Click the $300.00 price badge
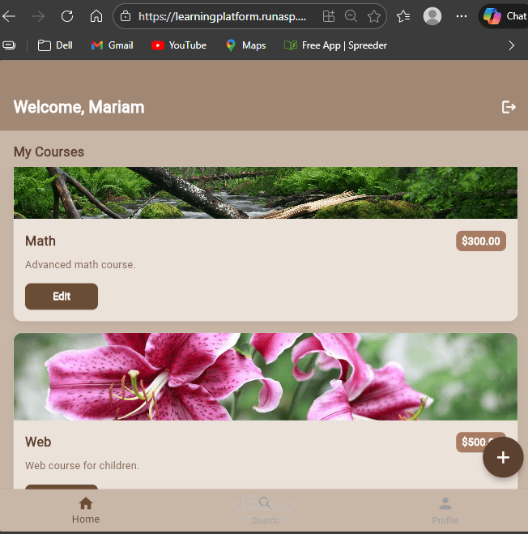This screenshot has height=534, width=528. (481, 241)
